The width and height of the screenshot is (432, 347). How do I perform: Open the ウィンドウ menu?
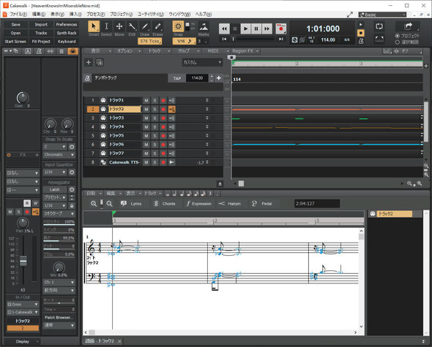point(179,15)
